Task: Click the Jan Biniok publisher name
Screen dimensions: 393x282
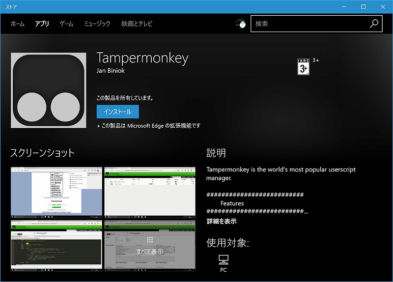Action: point(111,70)
